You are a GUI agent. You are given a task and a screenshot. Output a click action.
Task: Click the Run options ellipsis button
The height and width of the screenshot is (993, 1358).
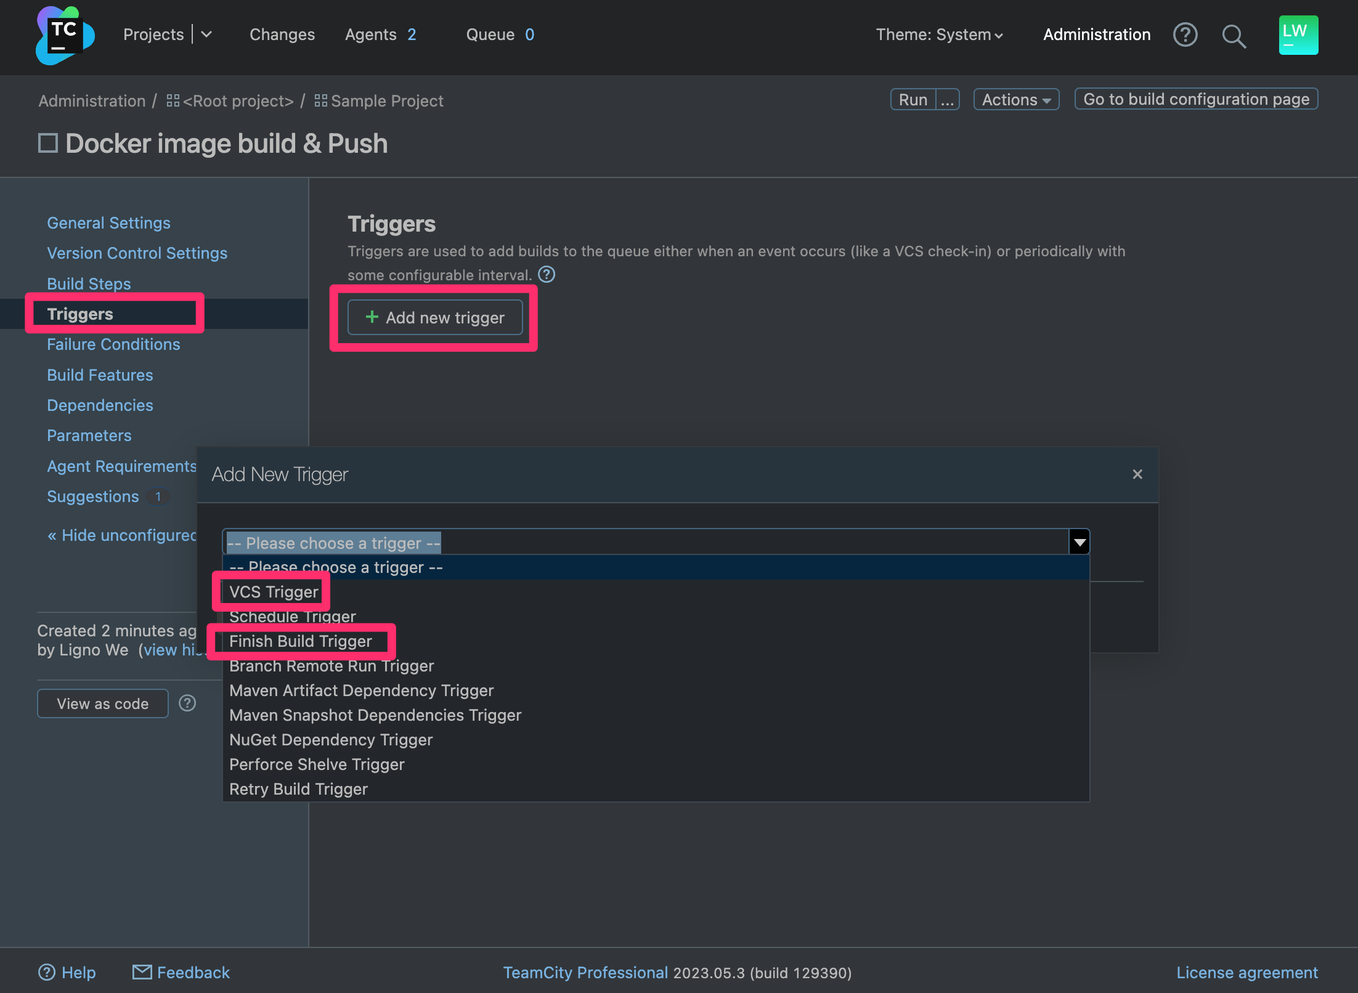click(948, 100)
